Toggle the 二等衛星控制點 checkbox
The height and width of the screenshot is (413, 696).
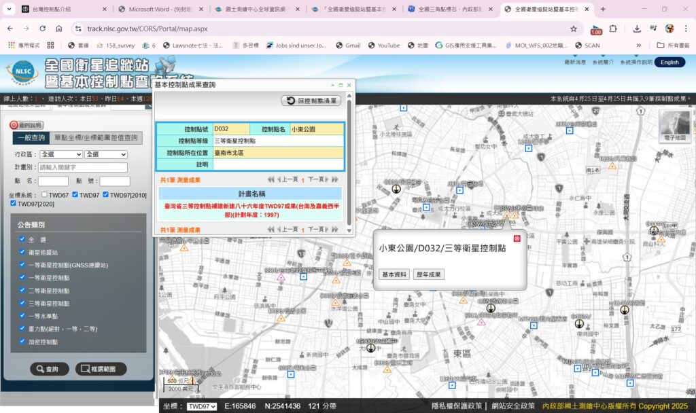(22, 290)
